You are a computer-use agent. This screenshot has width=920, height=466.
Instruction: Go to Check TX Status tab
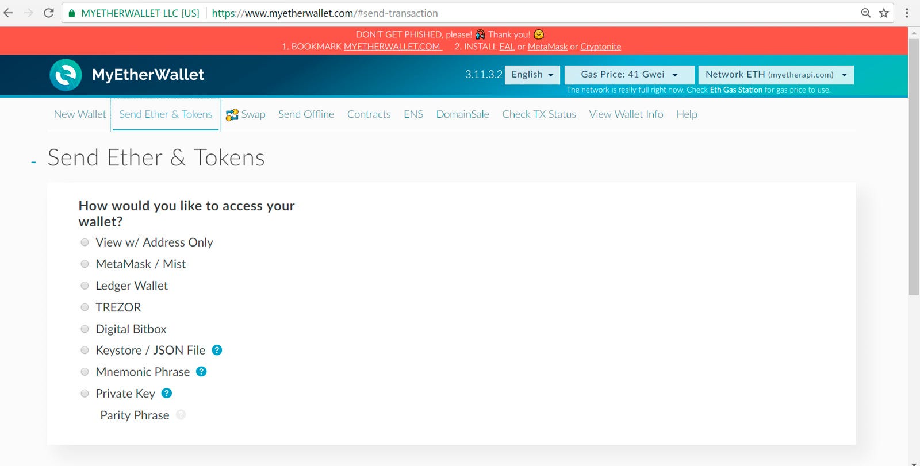pyautogui.click(x=539, y=114)
